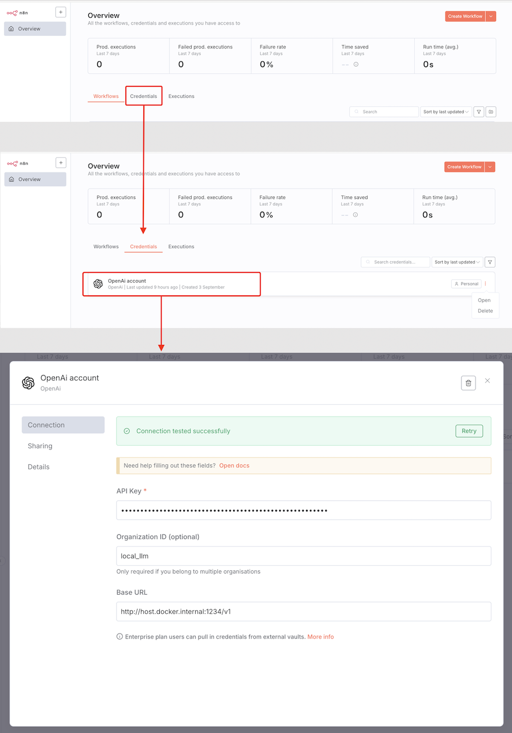Open the three-dot menu on OpenAi account row
The image size is (512, 733).
click(485, 283)
